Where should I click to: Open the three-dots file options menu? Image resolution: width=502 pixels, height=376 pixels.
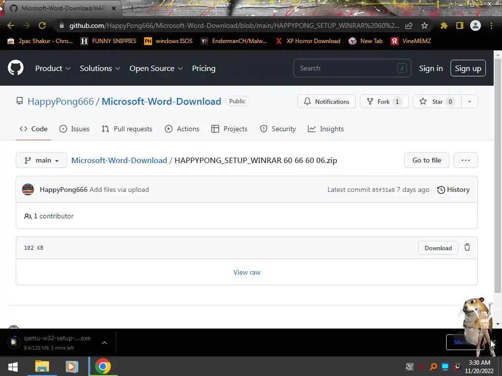coord(466,160)
